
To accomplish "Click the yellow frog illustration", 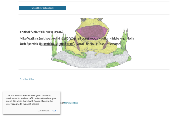I will [x=91, y=43].
